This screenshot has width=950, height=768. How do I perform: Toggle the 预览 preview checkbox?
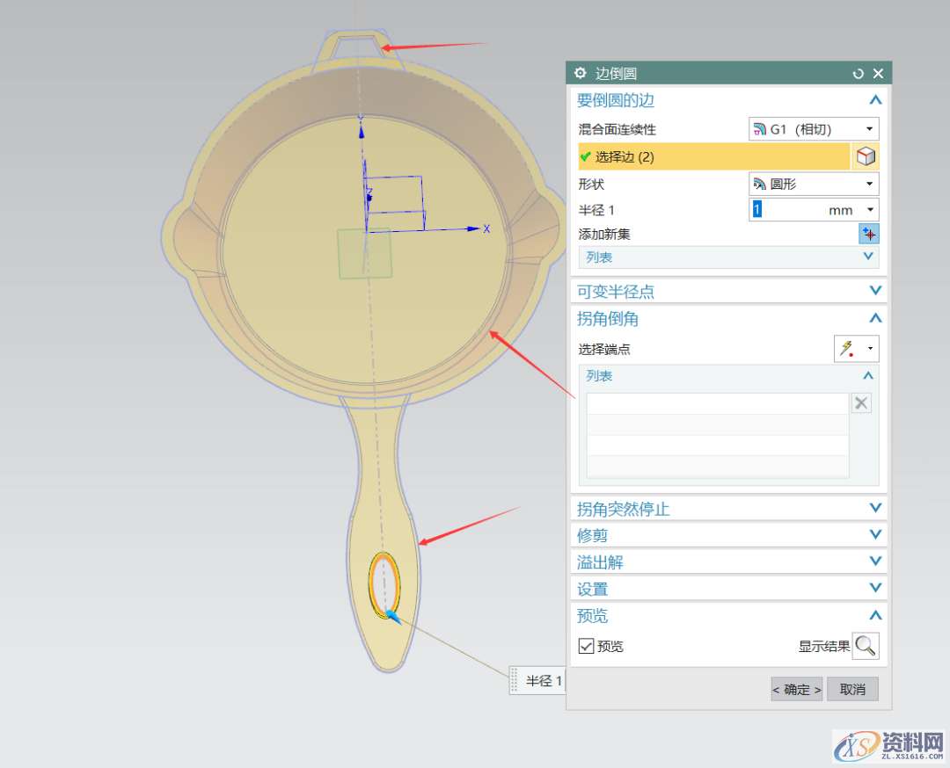(587, 646)
